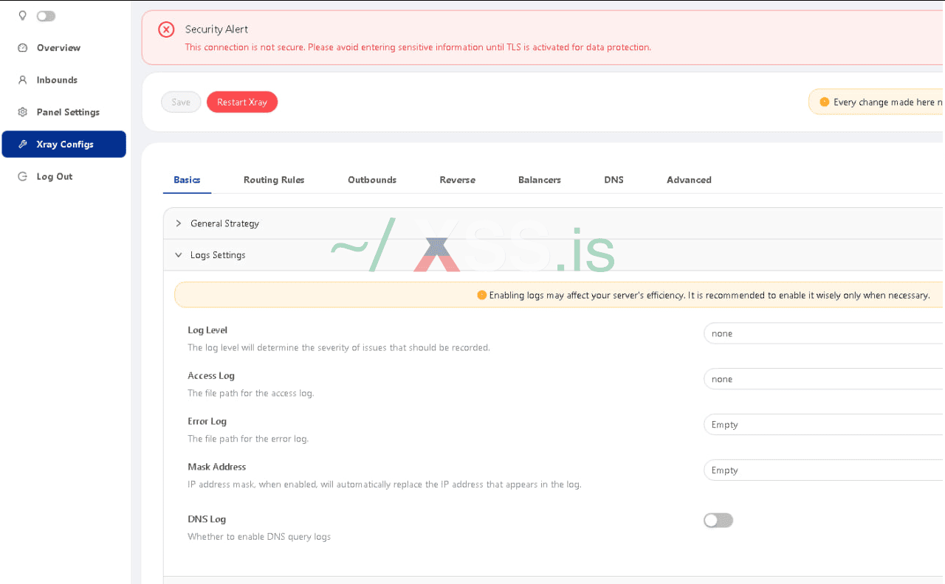Viewport: 945px width, 584px height.
Task: Open the Error Log dropdown
Action: 823,425
